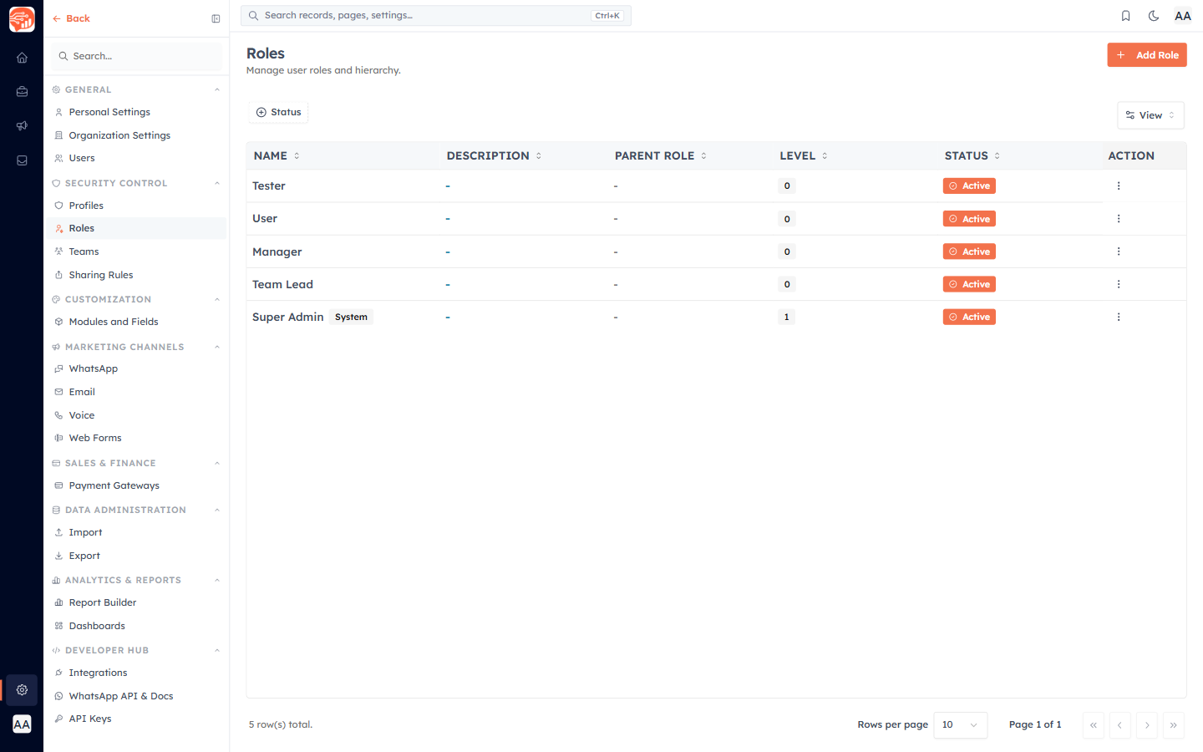Collapse the Marketing Channels section
Image resolution: width=1203 pixels, height=752 pixels.
click(x=217, y=347)
